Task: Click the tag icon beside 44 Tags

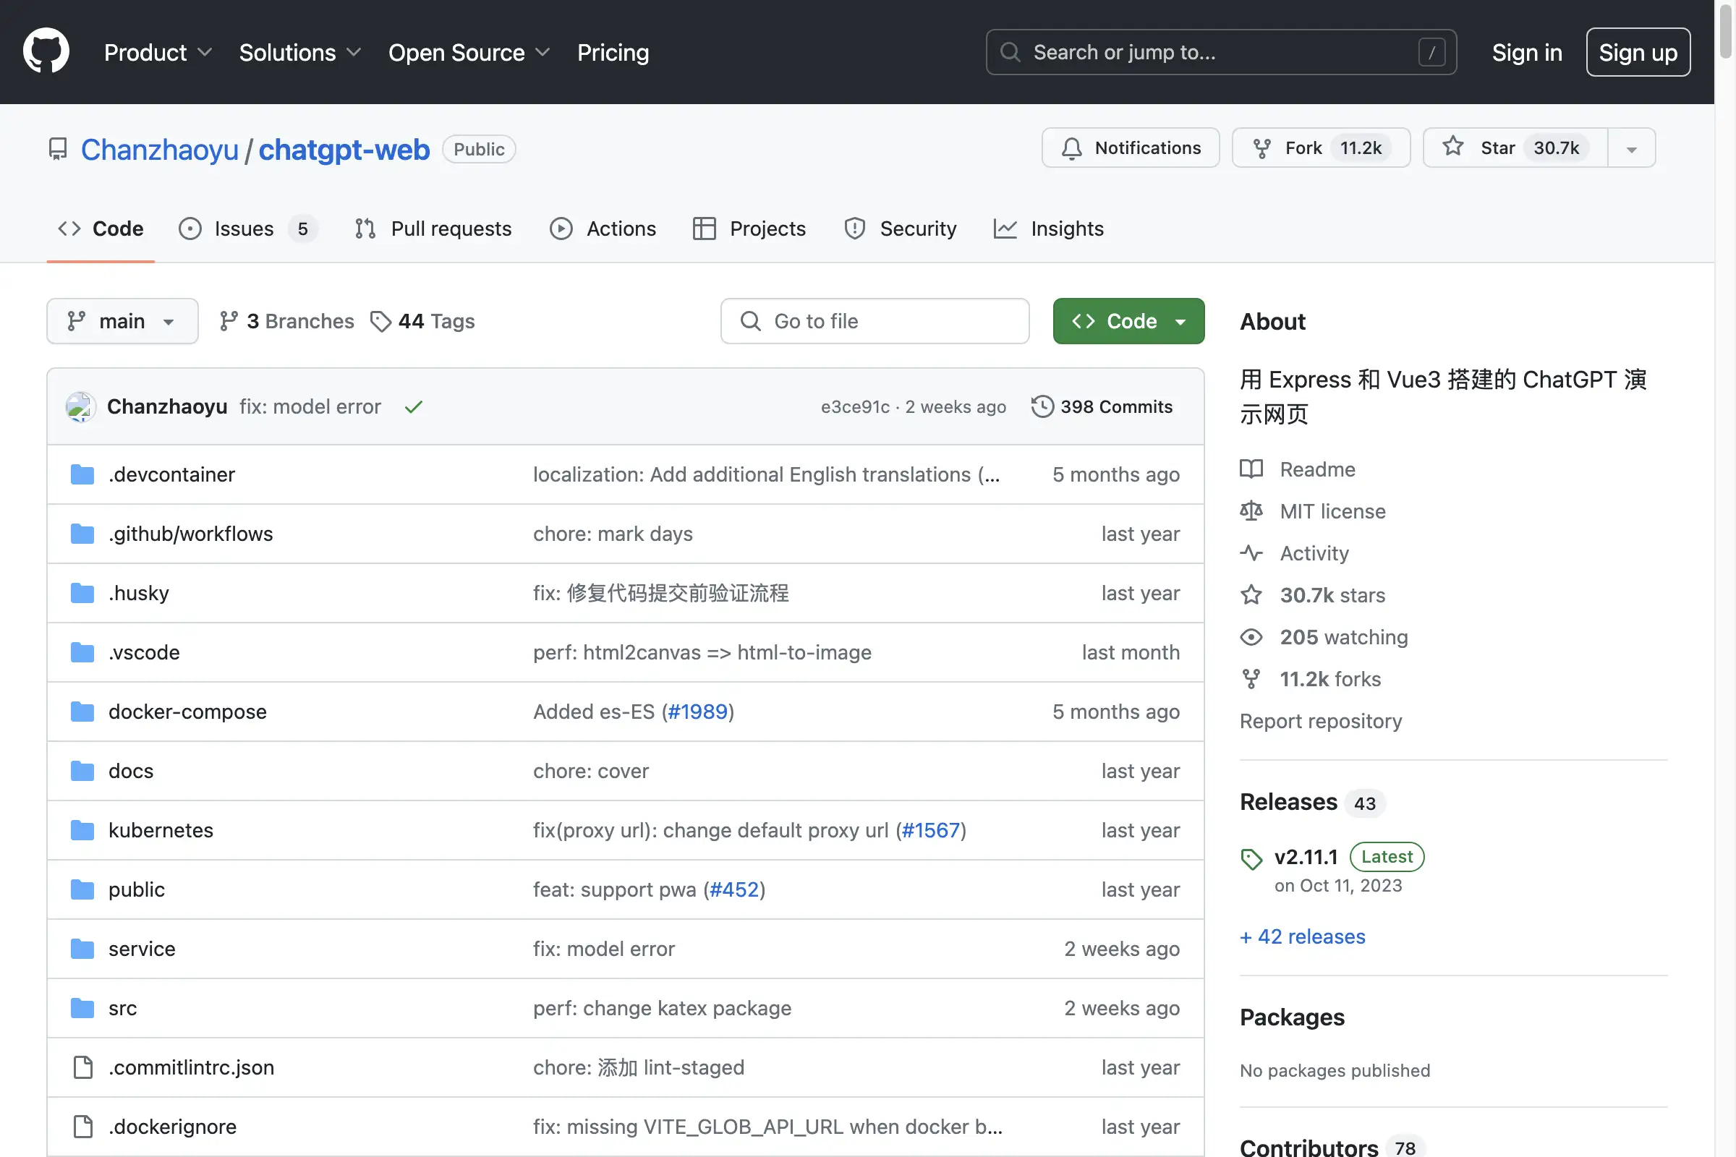Action: (381, 321)
